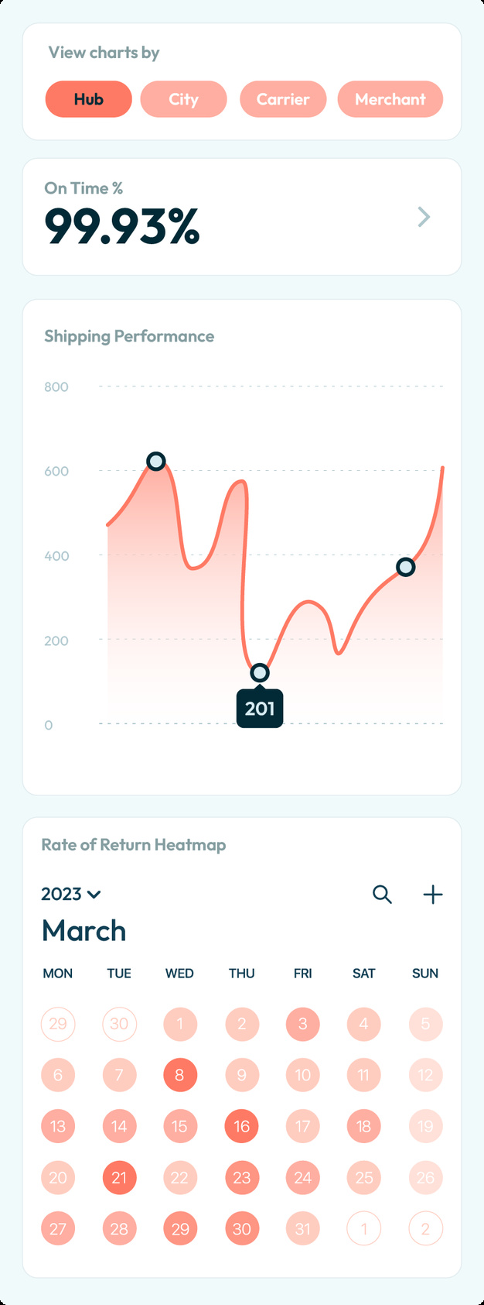This screenshot has width=484, height=1305.
Task: Pick March 16 in the calendar
Action: 242,1126
